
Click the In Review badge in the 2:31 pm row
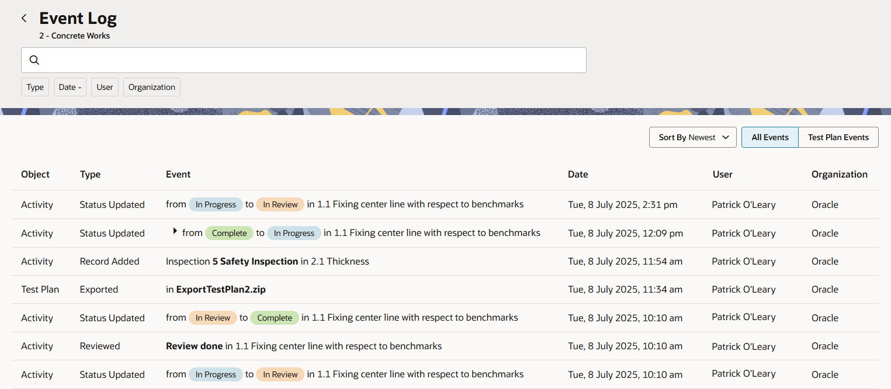pos(280,204)
